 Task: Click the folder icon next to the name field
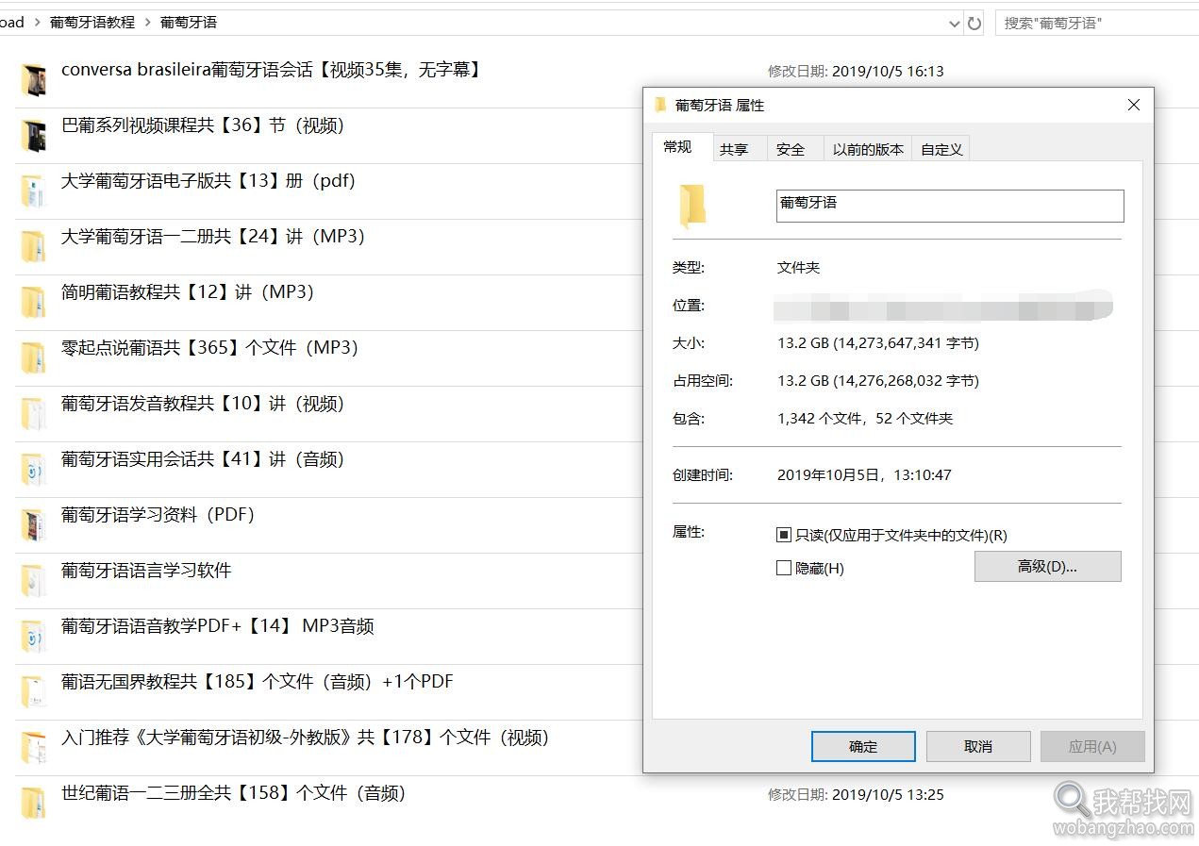click(x=694, y=206)
